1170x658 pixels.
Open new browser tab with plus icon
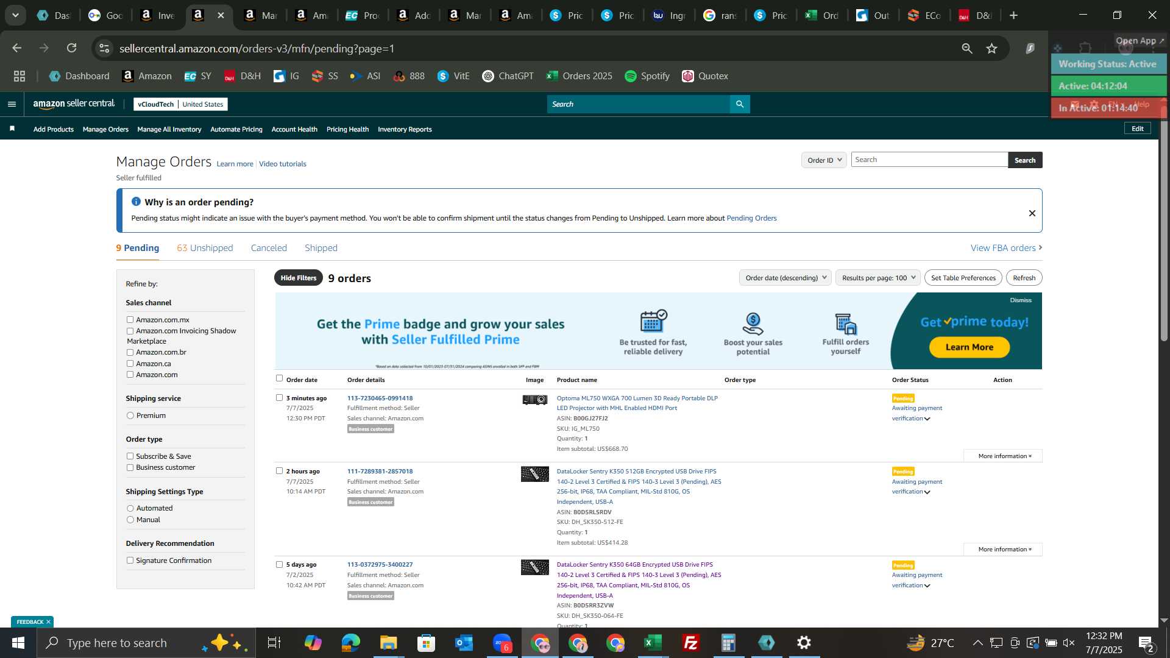tap(1014, 15)
